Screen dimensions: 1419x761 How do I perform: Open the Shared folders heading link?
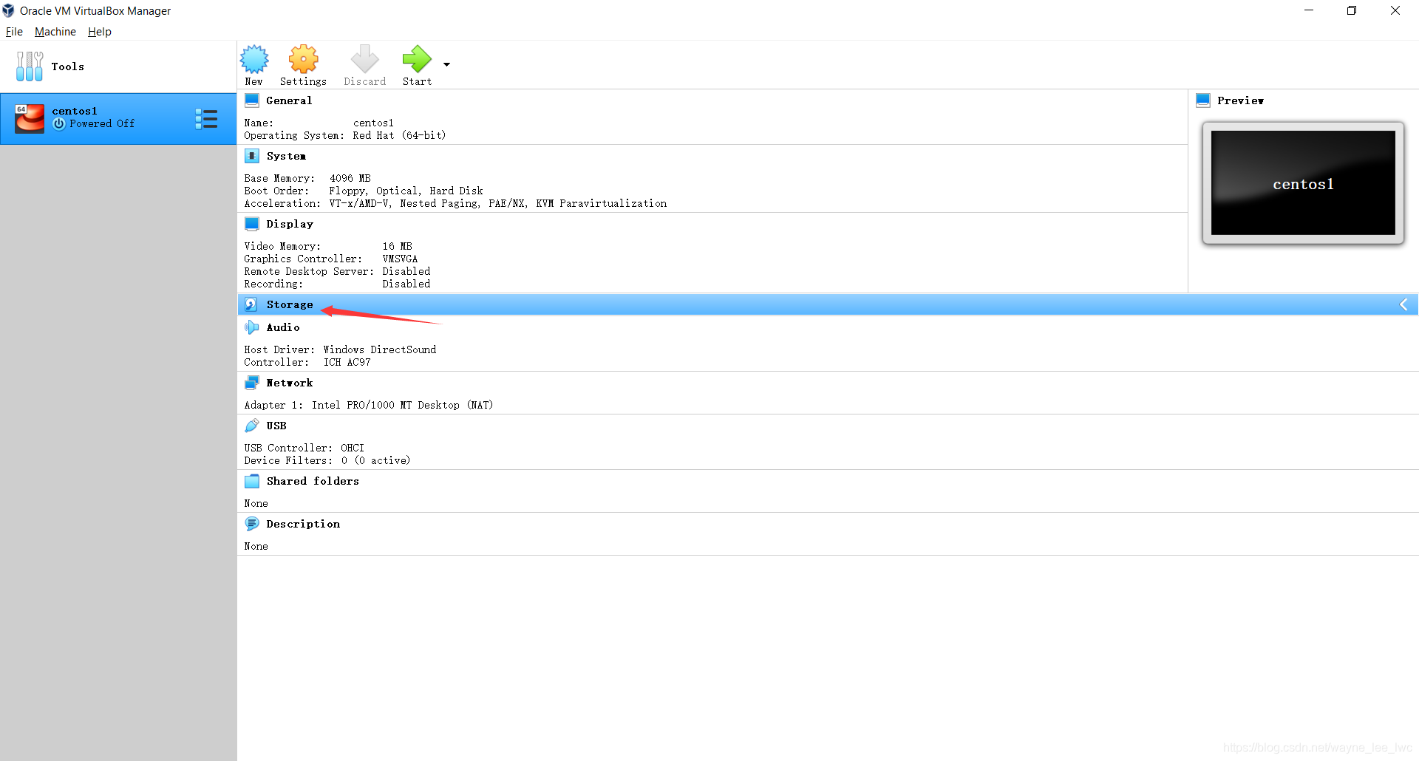313,481
